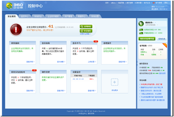174x117 pixels.
Task: Open the 新手指南 header link
Action: [130, 3]
